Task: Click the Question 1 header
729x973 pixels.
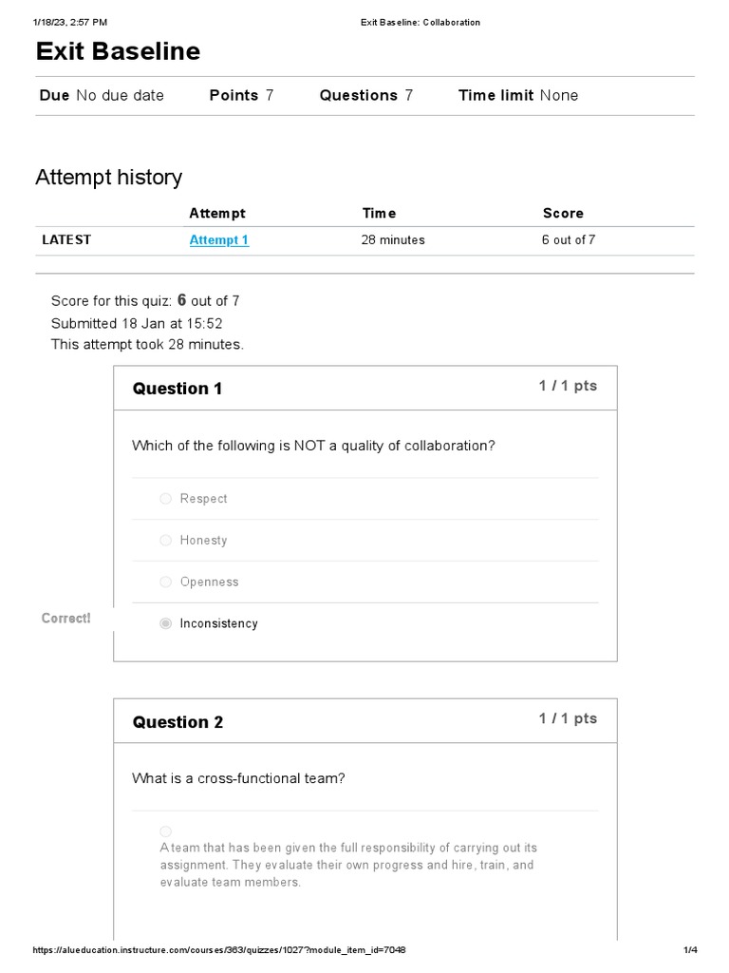Action: (x=178, y=389)
